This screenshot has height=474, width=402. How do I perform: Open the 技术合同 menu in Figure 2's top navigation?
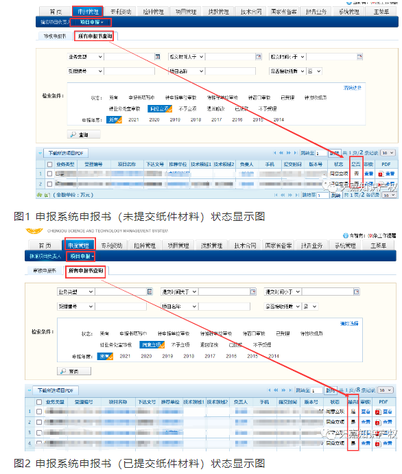tap(246, 246)
